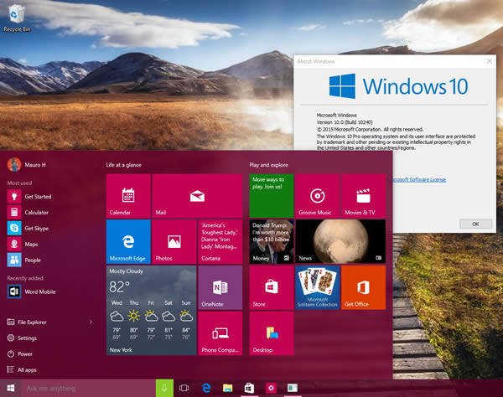Open the News tile showing Pluto

point(340,241)
